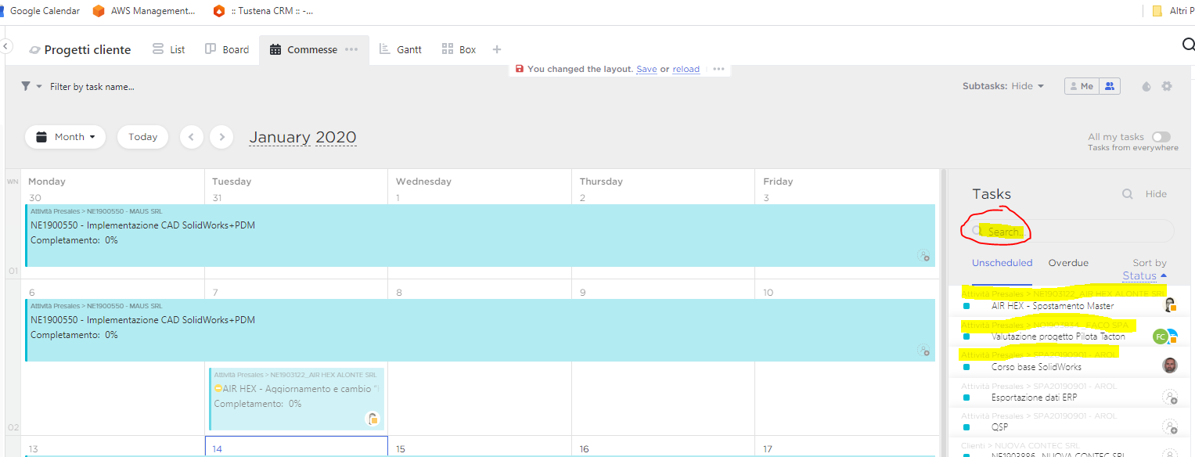Screen dimensions: 1195x457
Task: Open the Commesse tab ellipsis options
Action: 351,49
